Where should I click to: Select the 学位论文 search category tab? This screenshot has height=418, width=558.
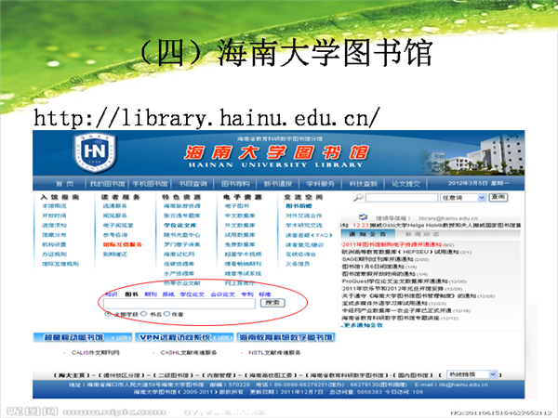(x=193, y=294)
